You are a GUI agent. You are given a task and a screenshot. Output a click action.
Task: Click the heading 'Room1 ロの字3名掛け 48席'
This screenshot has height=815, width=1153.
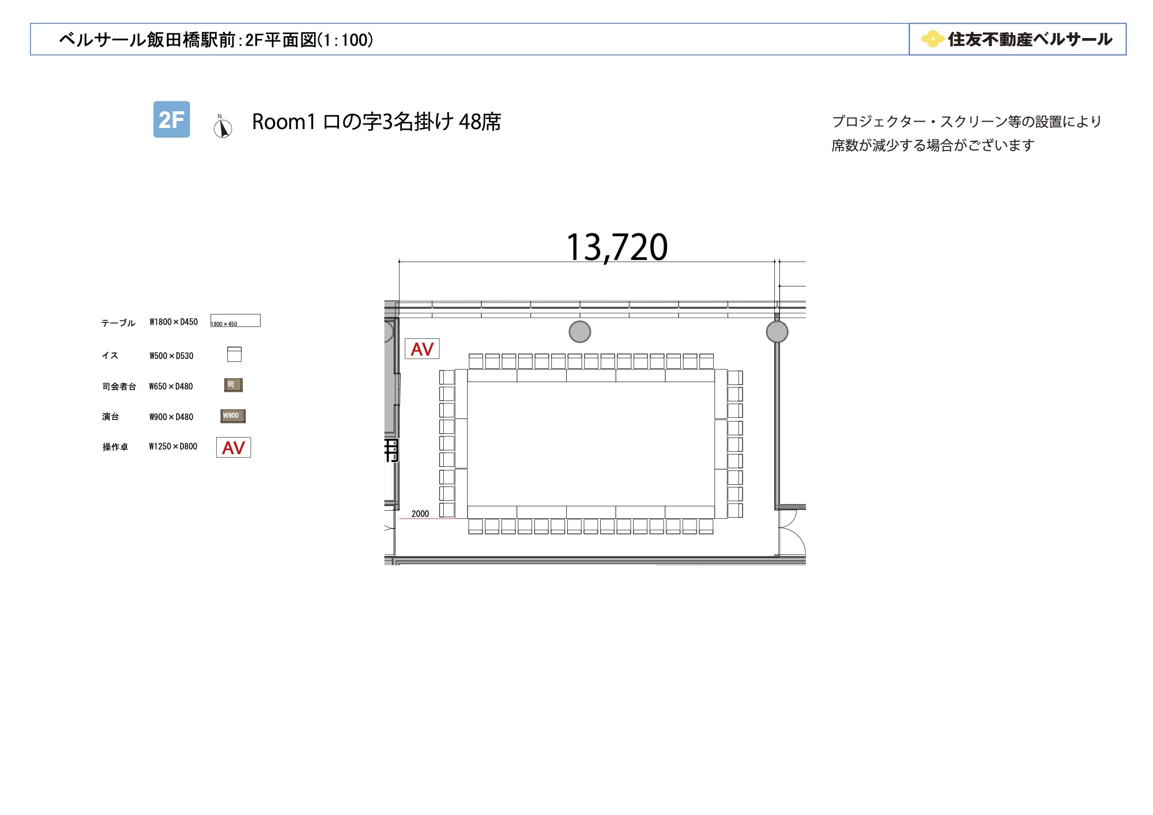[376, 122]
